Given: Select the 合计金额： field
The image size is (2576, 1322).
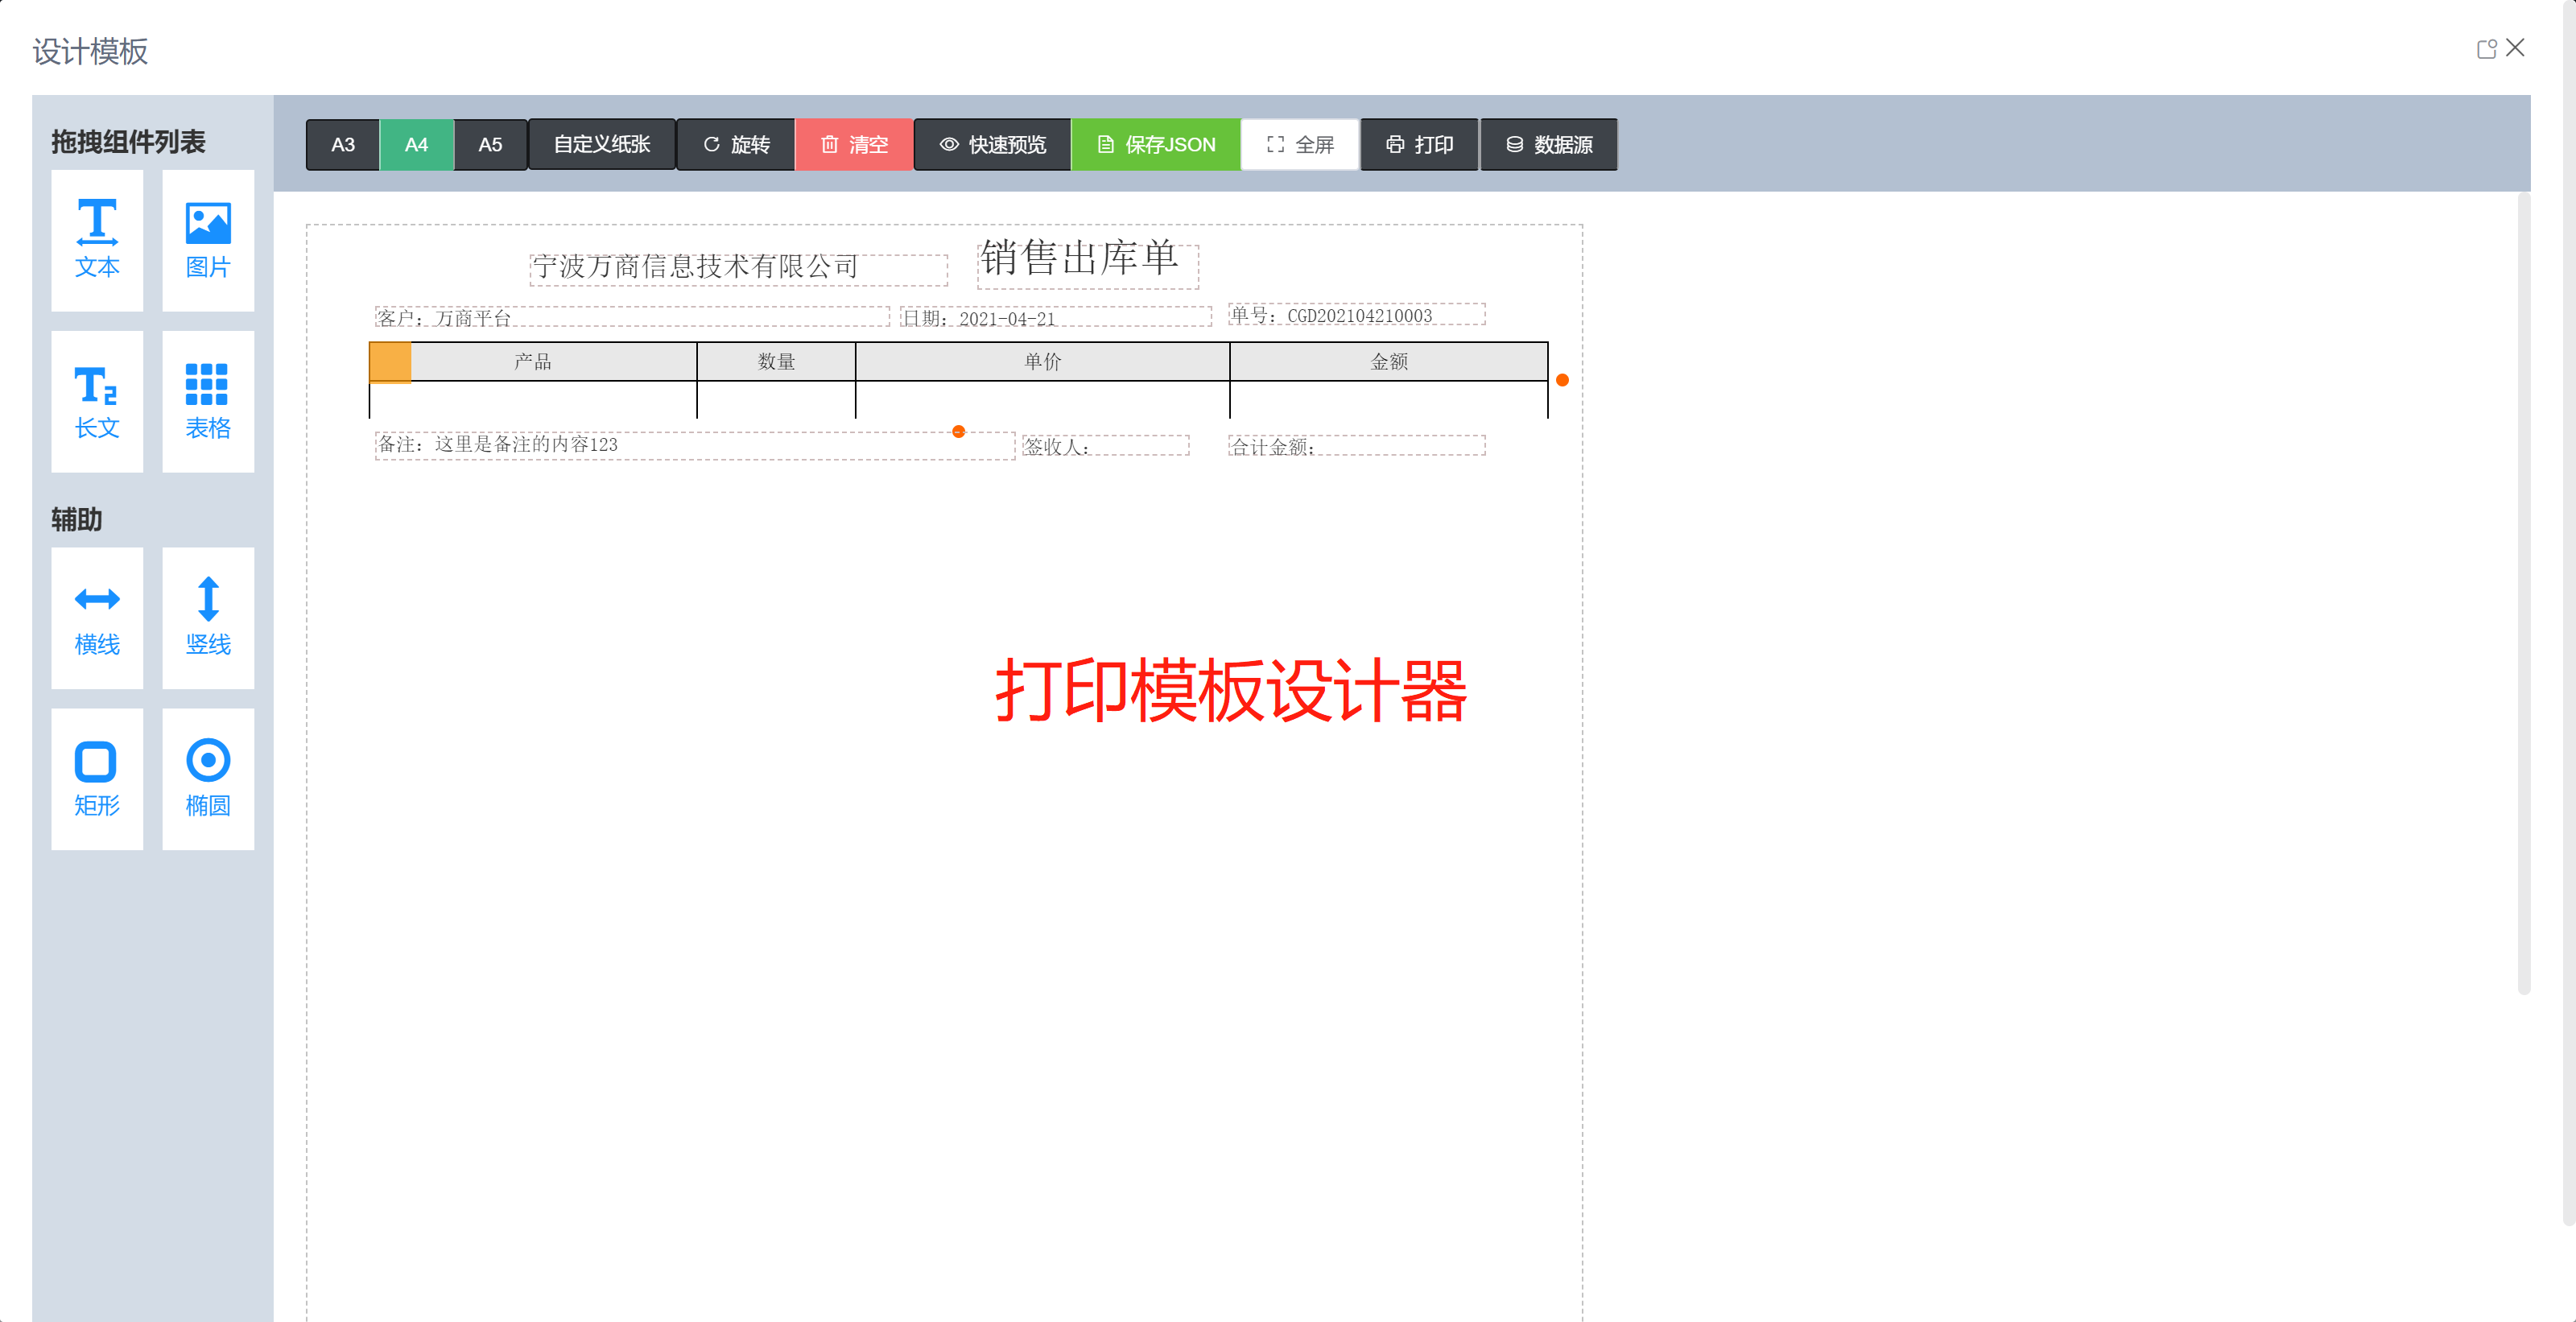Looking at the screenshot, I should click(x=1357, y=445).
